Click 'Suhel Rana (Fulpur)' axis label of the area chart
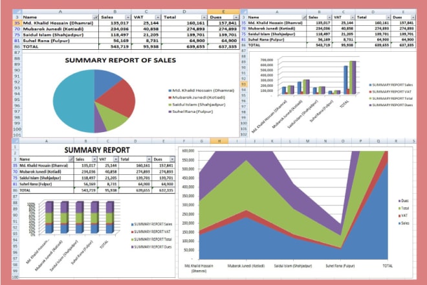Image resolution: width=427 pixels, height=285 pixels. [340, 266]
